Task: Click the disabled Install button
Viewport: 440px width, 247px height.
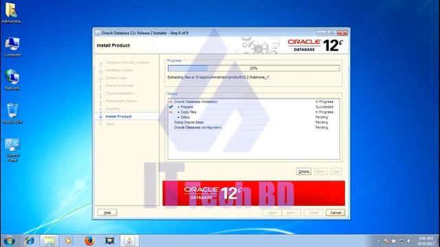Action: pos(313,213)
